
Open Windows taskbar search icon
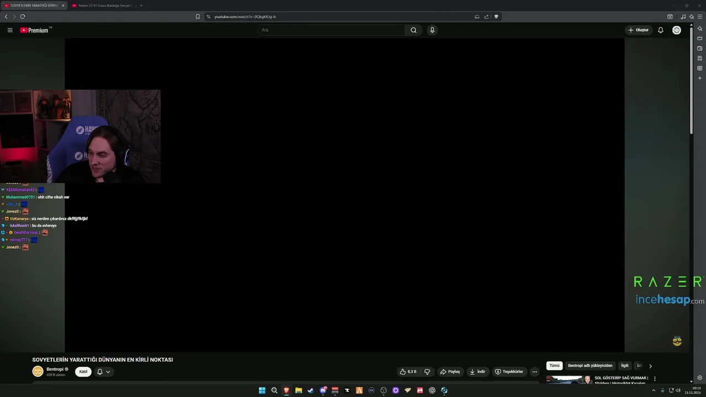pyautogui.click(x=274, y=390)
